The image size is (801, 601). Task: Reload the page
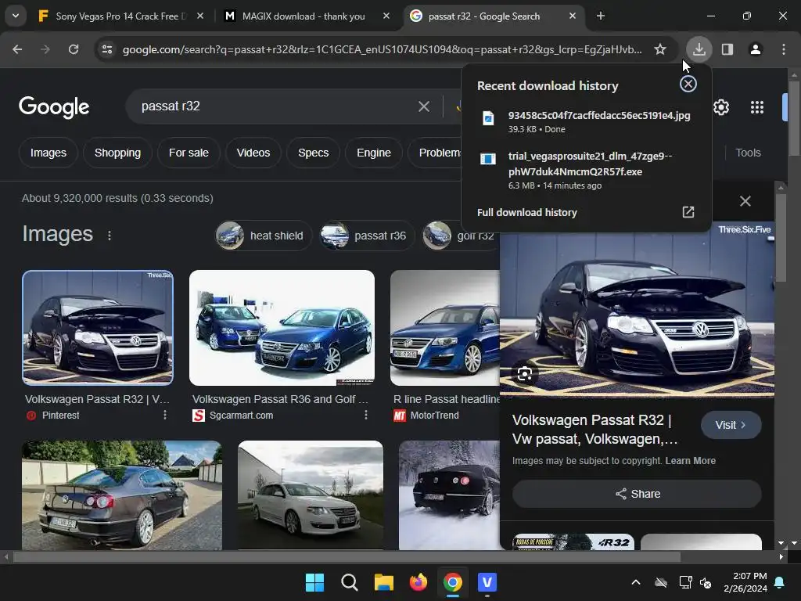click(x=74, y=49)
